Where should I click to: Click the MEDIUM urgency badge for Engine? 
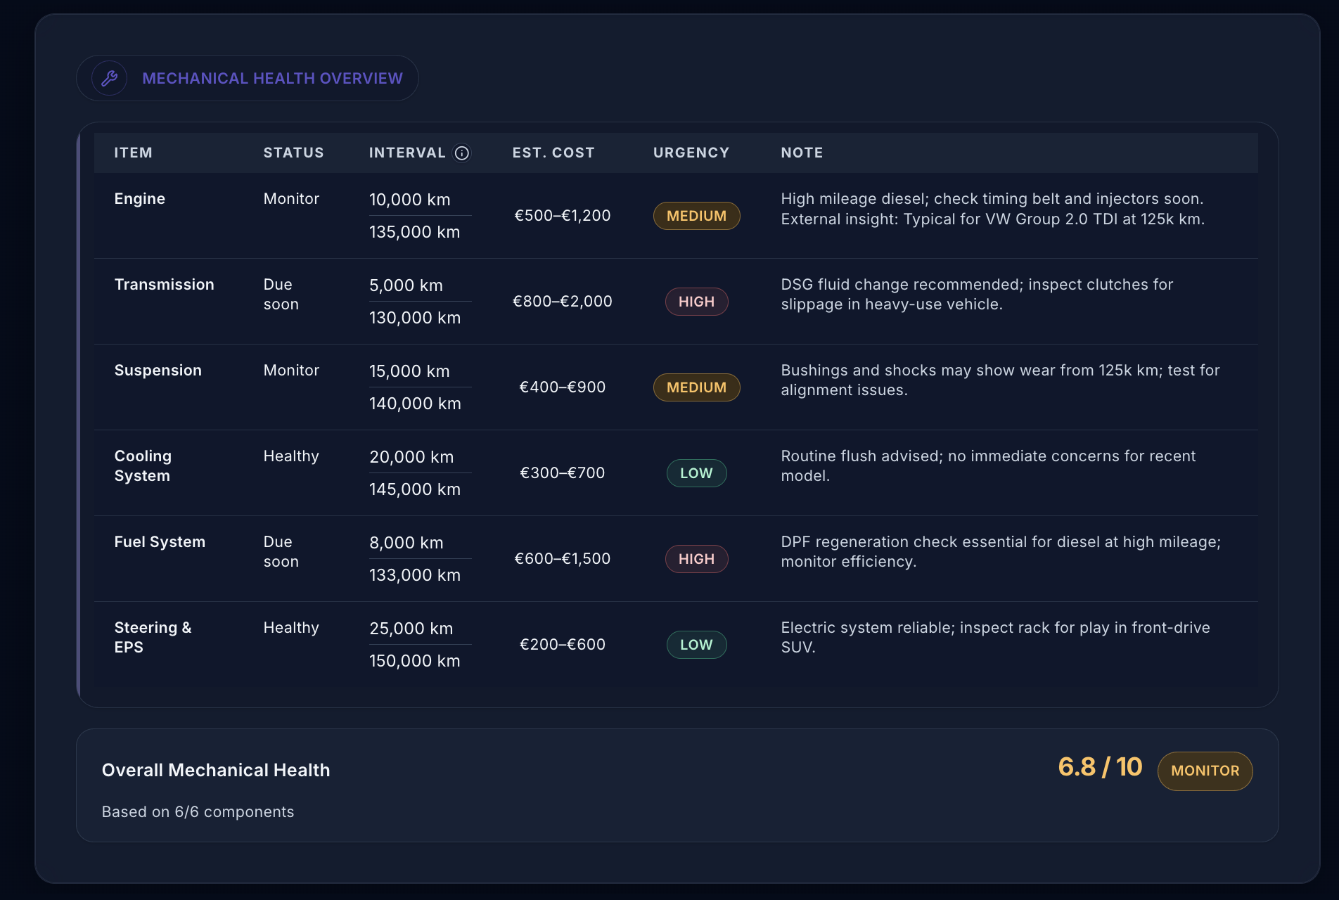(696, 216)
